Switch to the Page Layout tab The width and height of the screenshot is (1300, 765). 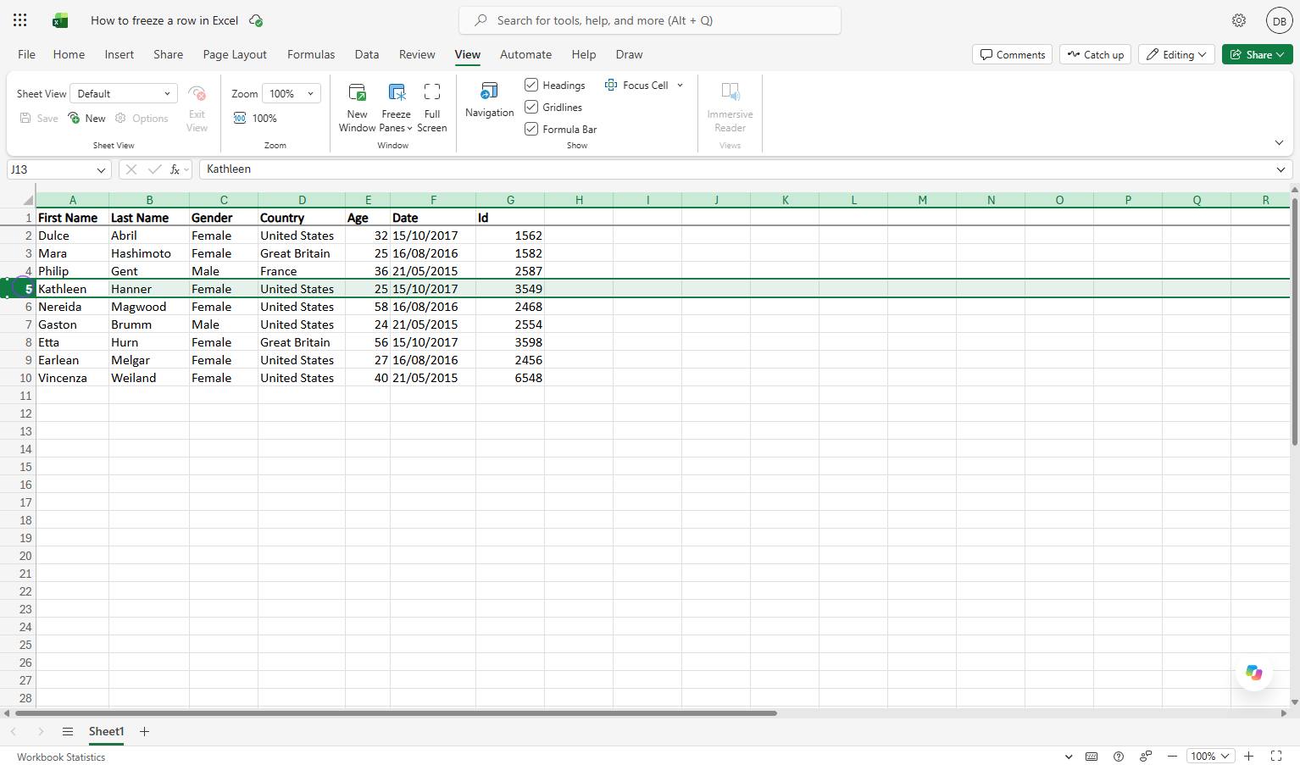[235, 54]
